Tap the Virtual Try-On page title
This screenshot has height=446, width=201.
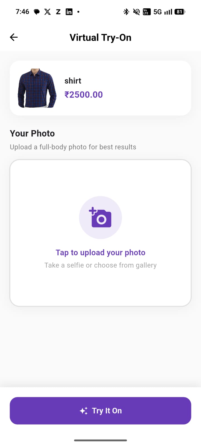[100, 37]
